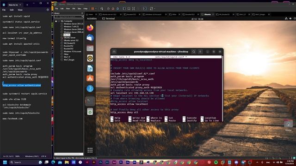Open Ubuntu Software from the dock
This screenshot has height=166, width=296.
coord(90,78)
